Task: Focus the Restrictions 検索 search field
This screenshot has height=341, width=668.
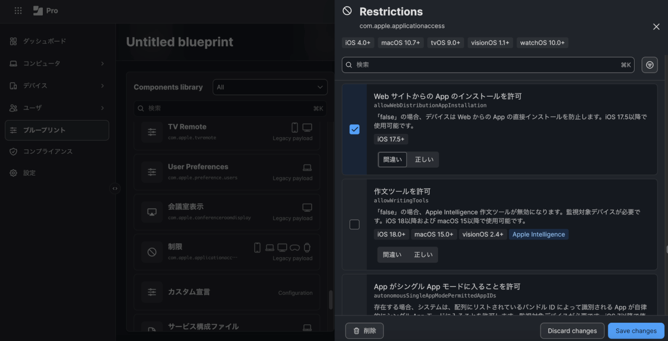Action: tap(488, 65)
